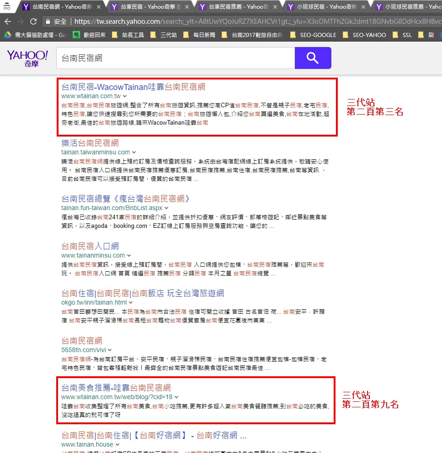
Task: Click the lock icon beside 安全
Action: click(x=48, y=21)
